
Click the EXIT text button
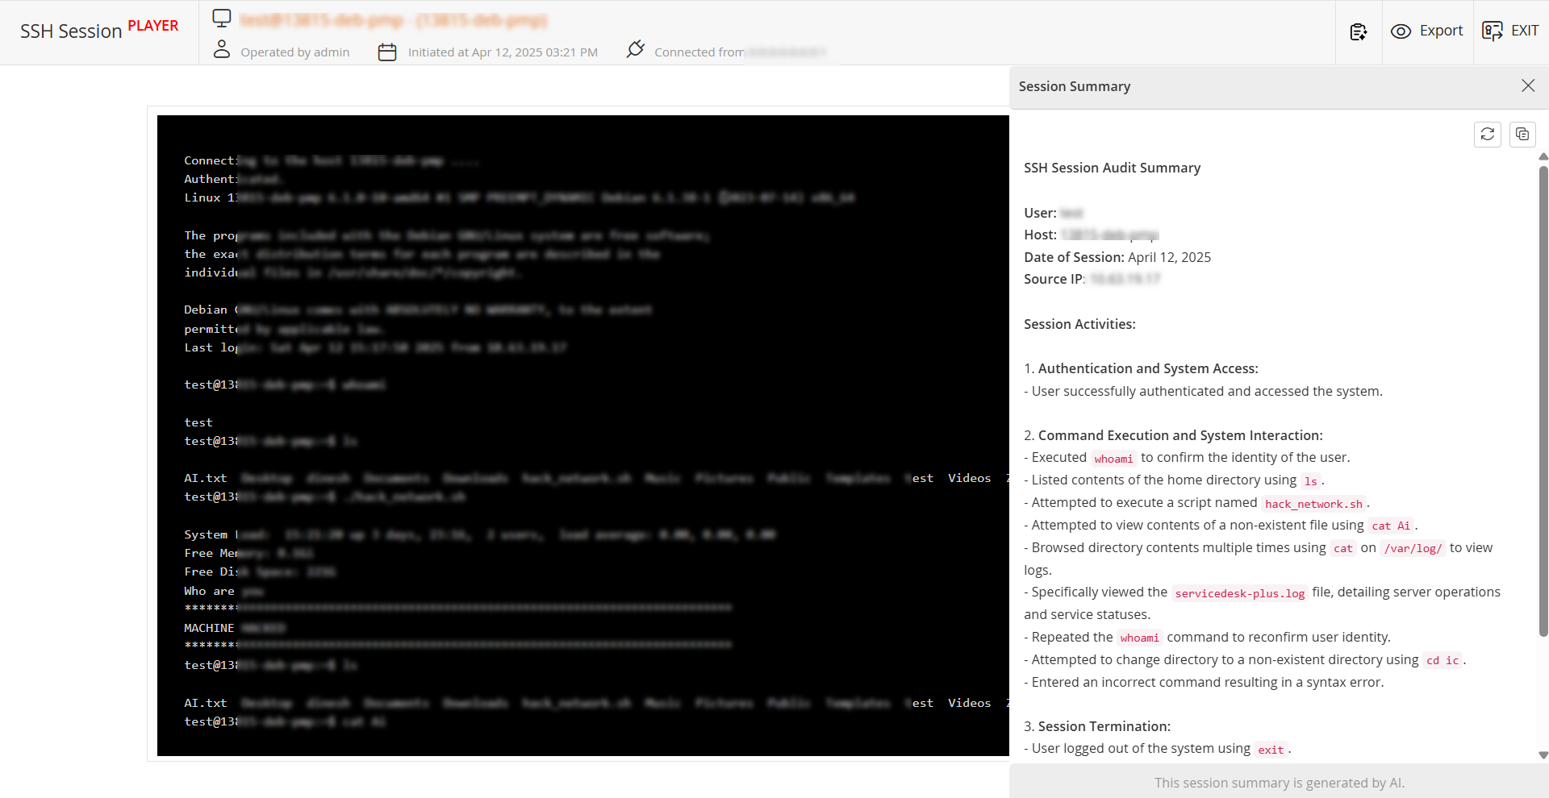(x=1524, y=31)
